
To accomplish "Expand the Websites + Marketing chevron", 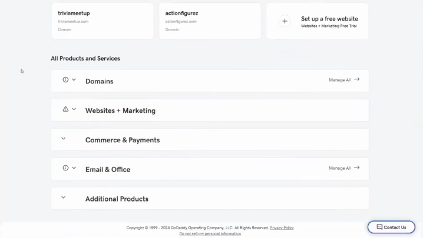I will click(x=74, y=109).
